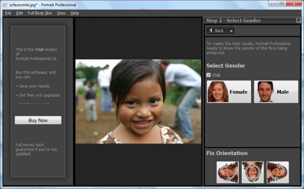Click the 'Select Gender' heading
Screen dimensions: 304x189
coord(226,66)
